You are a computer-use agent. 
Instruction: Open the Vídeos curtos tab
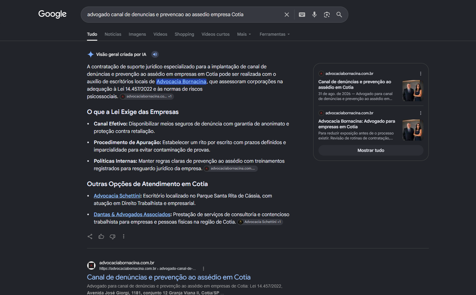pos(216,34)
